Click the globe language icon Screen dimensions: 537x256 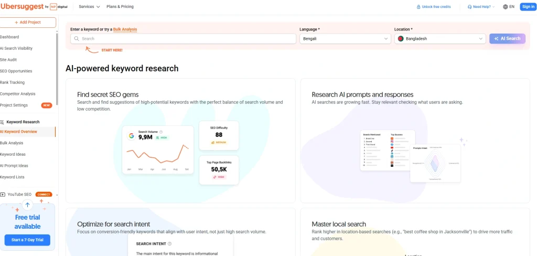click(x=505, y=6)
